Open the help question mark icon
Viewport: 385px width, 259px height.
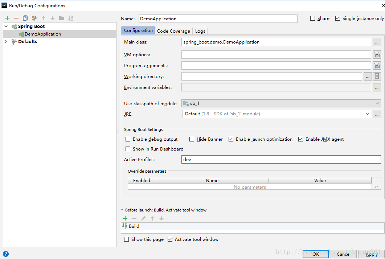click(6, 254)
